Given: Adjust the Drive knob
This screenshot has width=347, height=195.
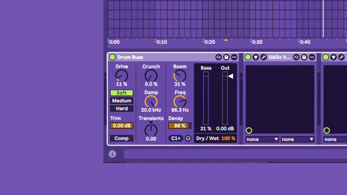Looking at the screenshot, I should point(121,76).
